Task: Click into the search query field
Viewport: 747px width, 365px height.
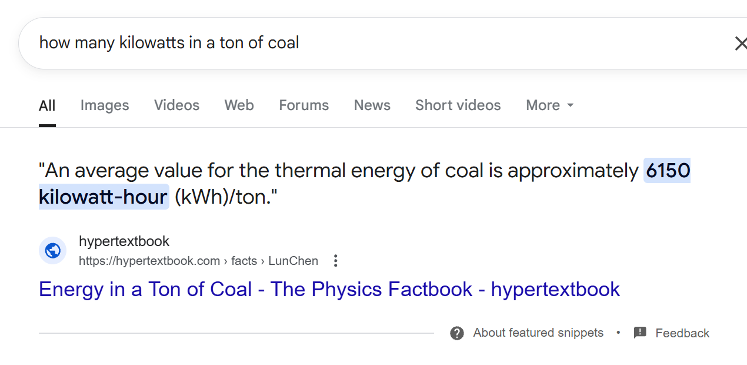Action: click(x=376, y=43)
